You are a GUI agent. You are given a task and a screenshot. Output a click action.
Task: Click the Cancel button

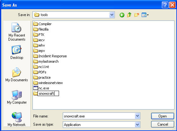(162, 124)
